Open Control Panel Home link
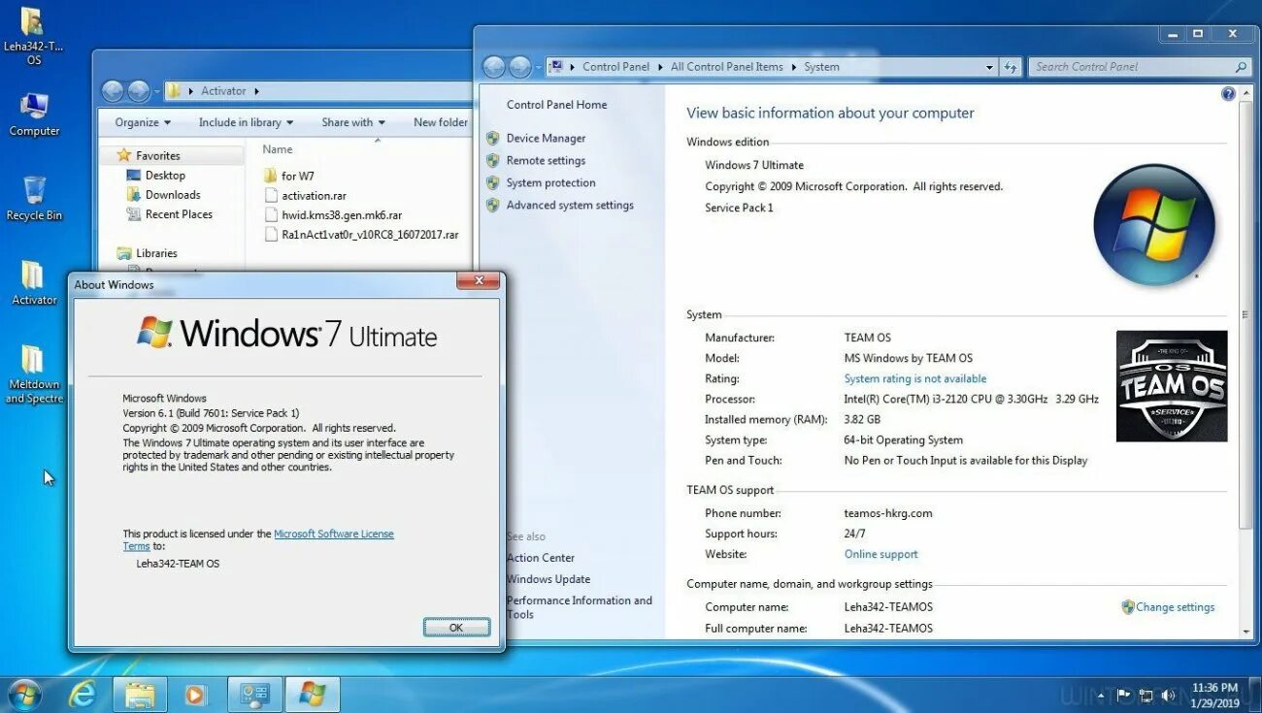Screen dimensions: 1262x713 coord(556,105)
